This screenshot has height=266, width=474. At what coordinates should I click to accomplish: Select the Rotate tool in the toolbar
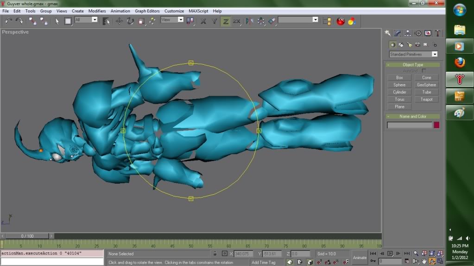(130, 21)
